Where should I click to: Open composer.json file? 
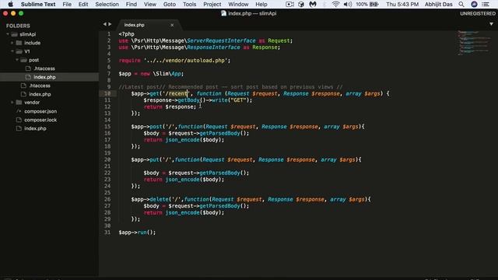coord(40,111)
